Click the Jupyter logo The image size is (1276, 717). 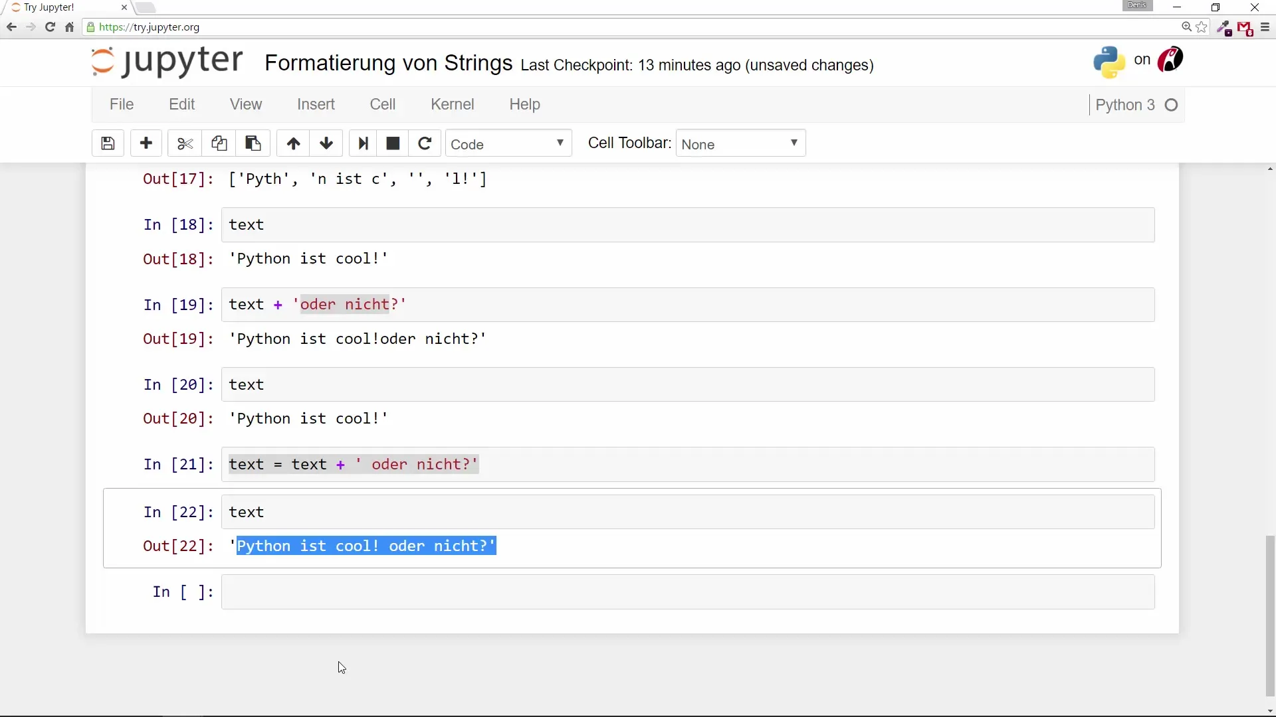tap(167, 62)
